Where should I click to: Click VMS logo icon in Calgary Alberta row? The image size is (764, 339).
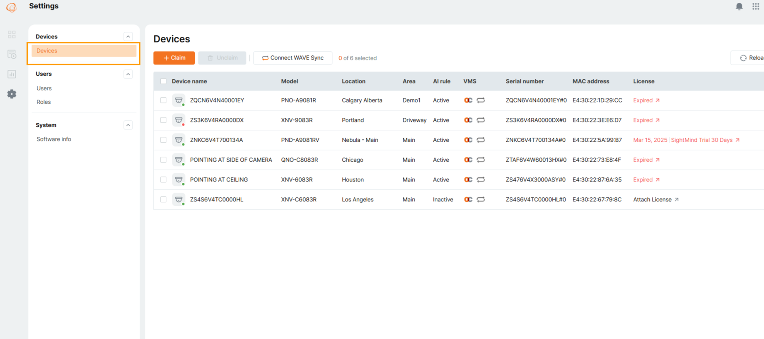pyautogui.click(x=468, y=100)
